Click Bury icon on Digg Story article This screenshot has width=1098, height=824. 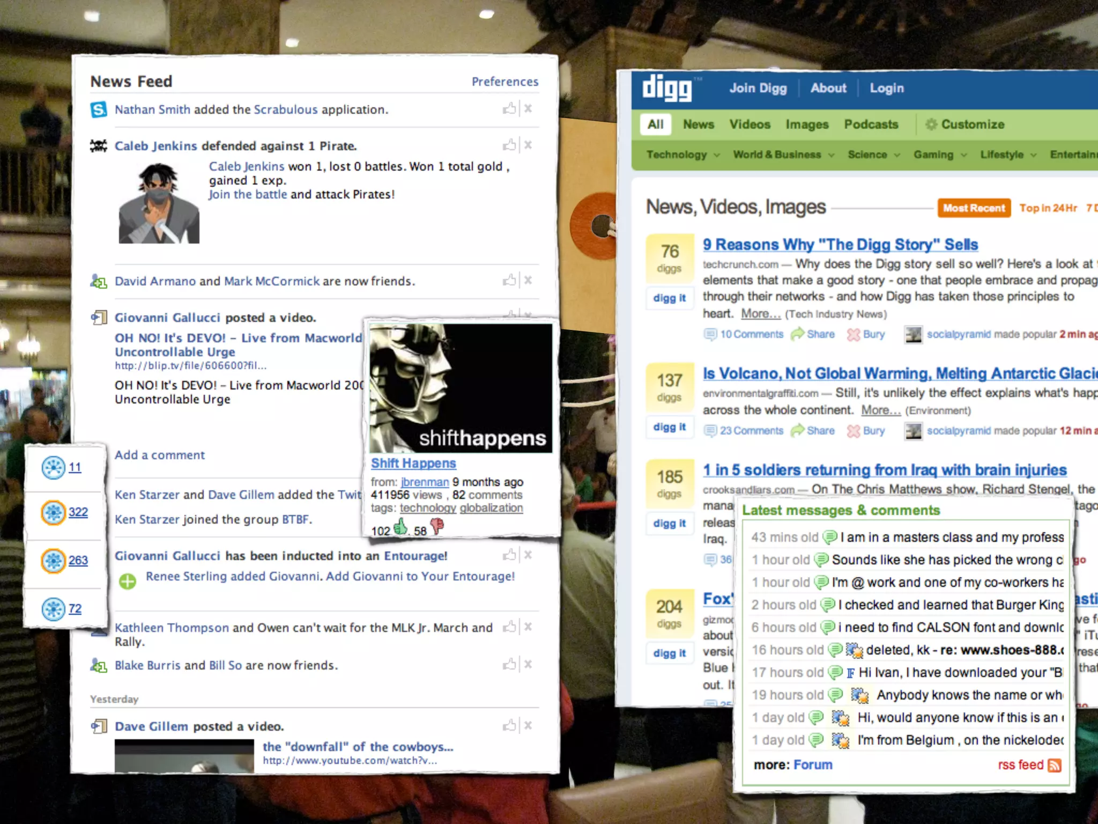pyautogui.click(x=853, y=335)
